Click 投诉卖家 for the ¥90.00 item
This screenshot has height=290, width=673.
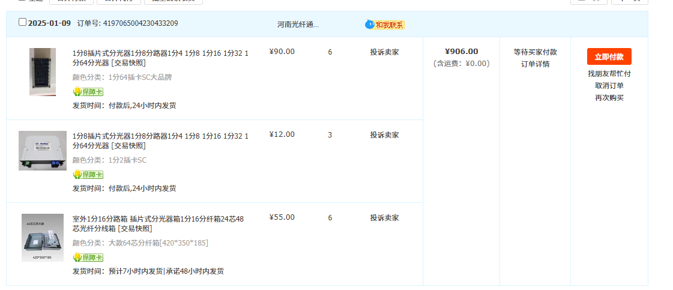click(384, 52)
